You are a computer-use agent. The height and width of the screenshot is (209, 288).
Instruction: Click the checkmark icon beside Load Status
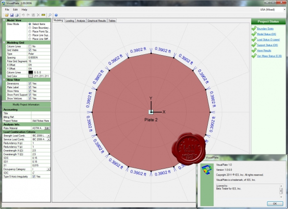click(x=254, y=39)
